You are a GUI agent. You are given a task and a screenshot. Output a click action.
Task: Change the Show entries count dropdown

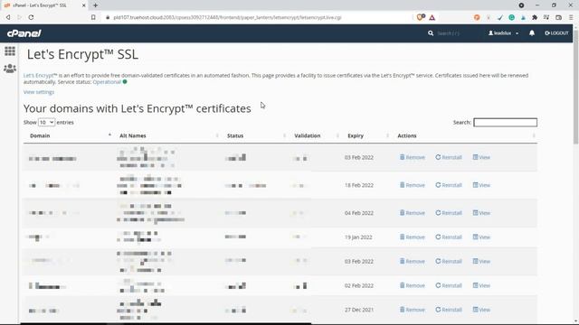(x=46, y=123)
